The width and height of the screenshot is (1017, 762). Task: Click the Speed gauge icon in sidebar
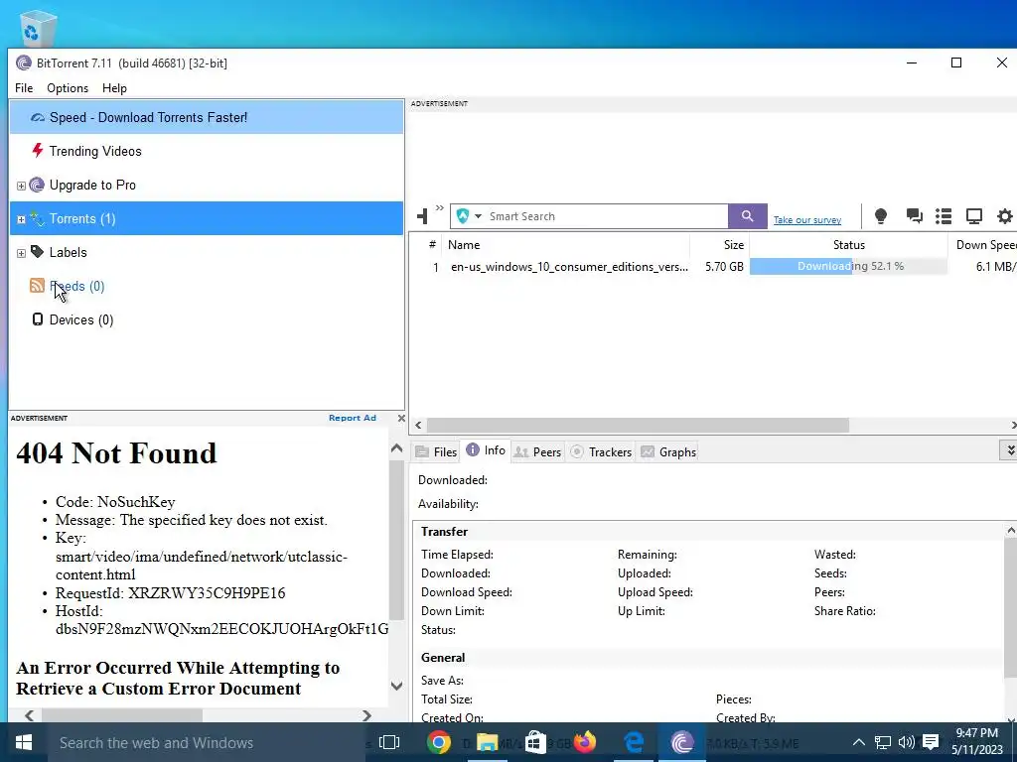(38, 117)
